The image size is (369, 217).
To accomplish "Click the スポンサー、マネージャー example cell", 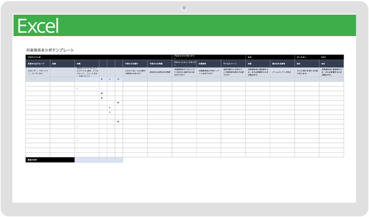I will tap(38, 72).
